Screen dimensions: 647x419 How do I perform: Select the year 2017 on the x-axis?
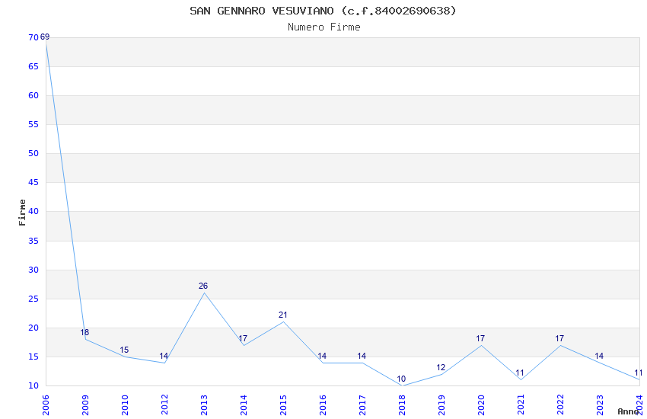pos(362,405)
